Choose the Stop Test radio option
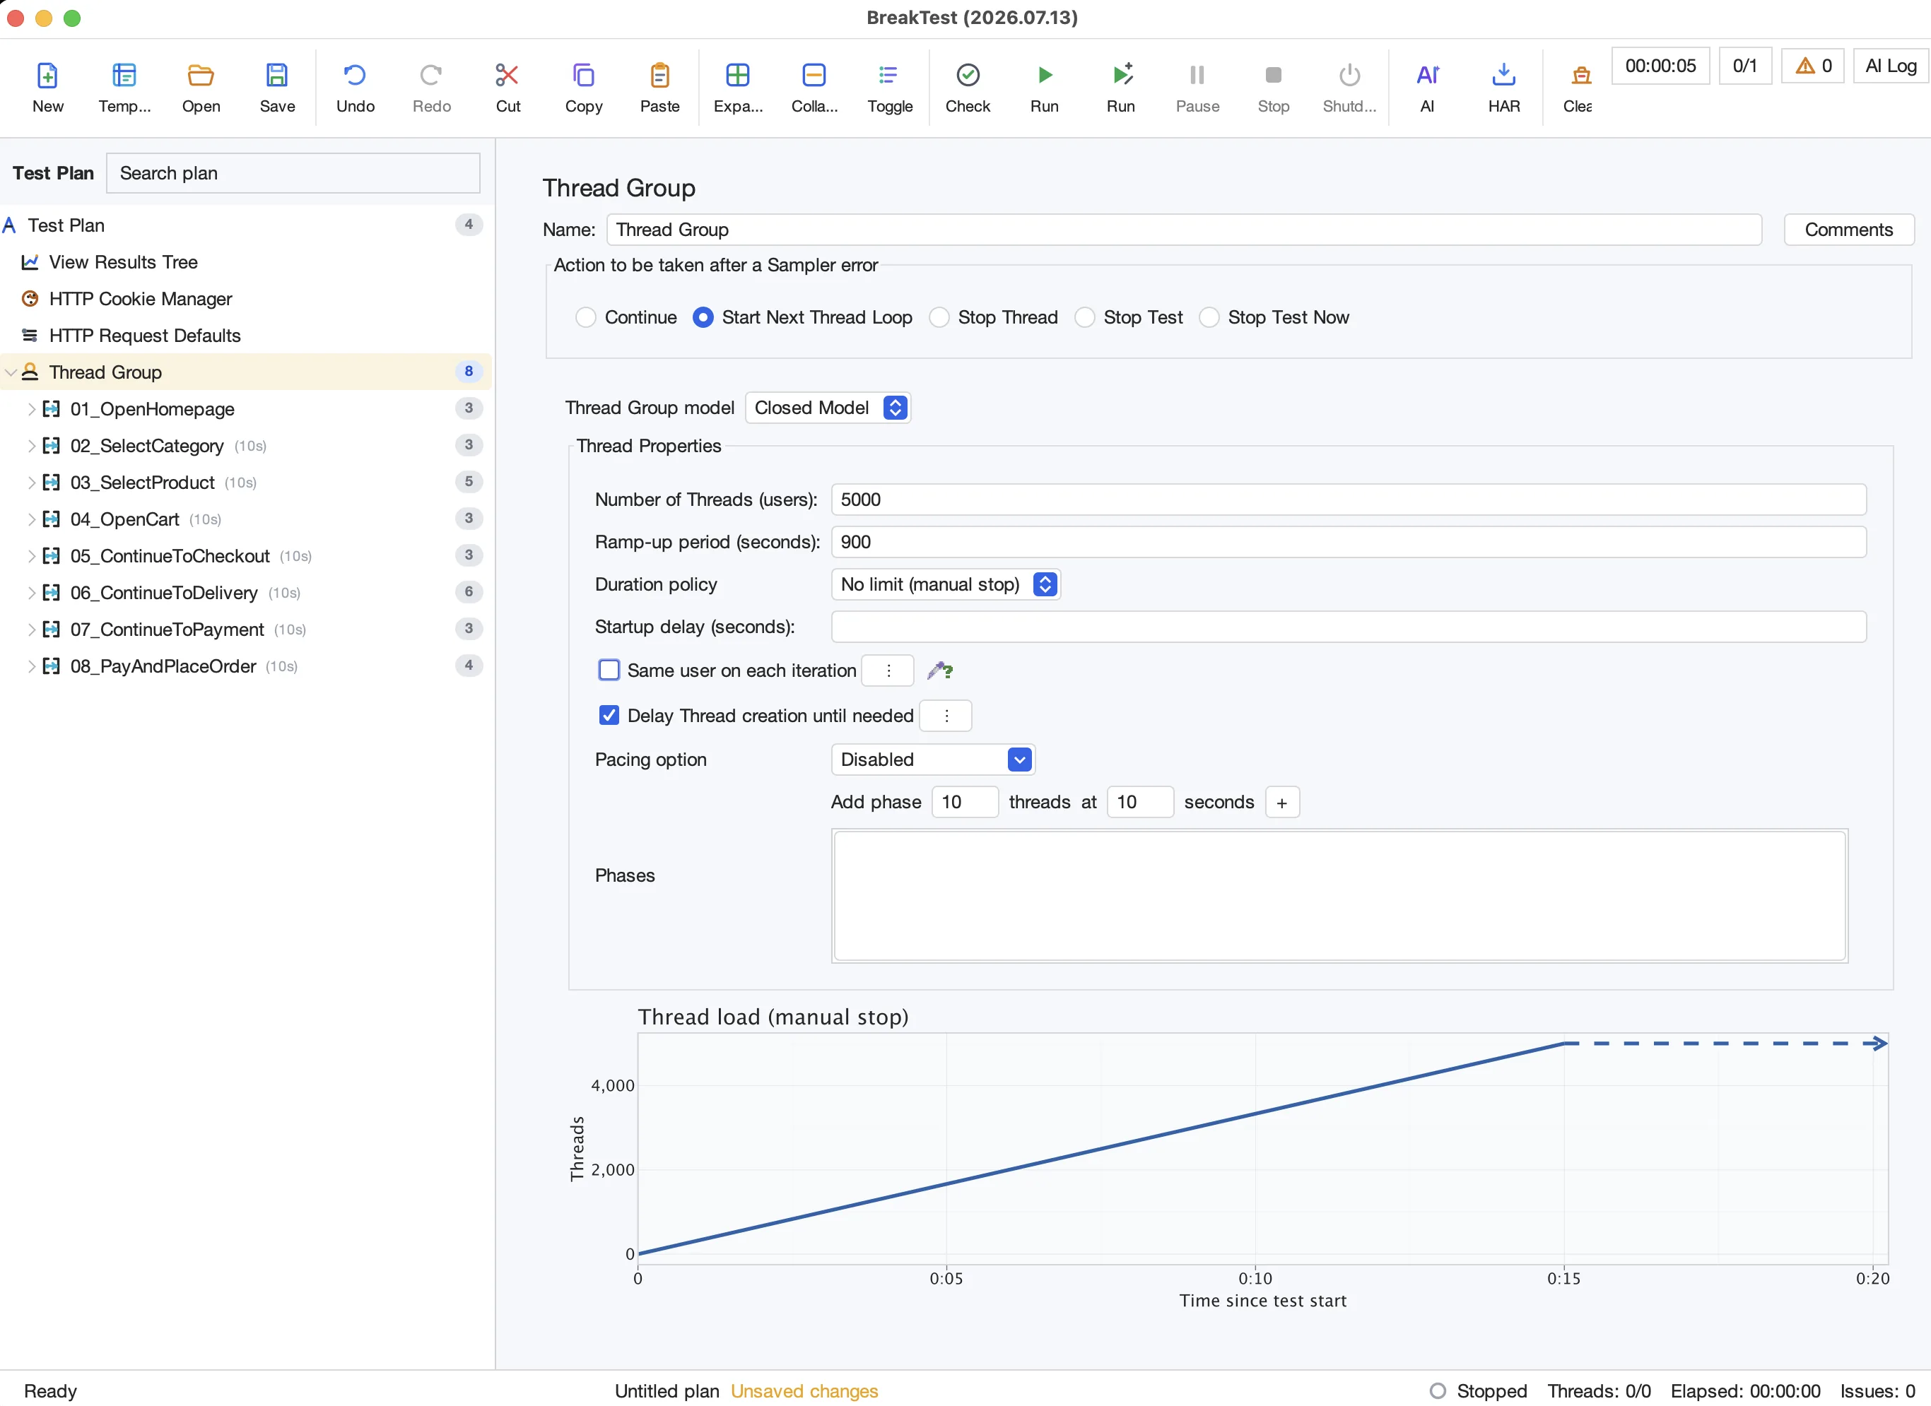 pos(1085,317)
